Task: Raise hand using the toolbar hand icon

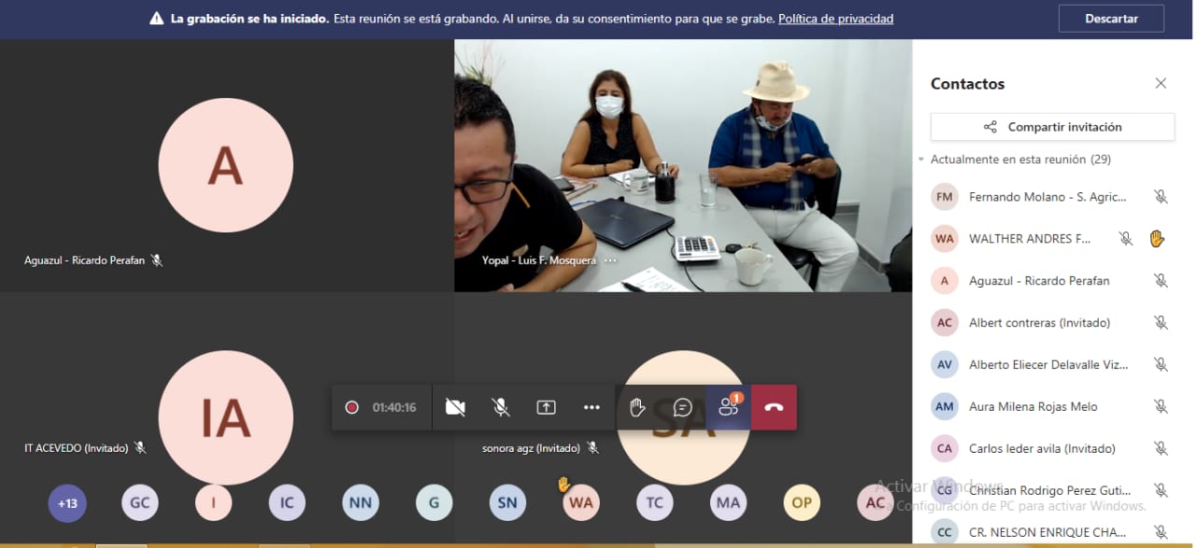Action: point(638,408)
